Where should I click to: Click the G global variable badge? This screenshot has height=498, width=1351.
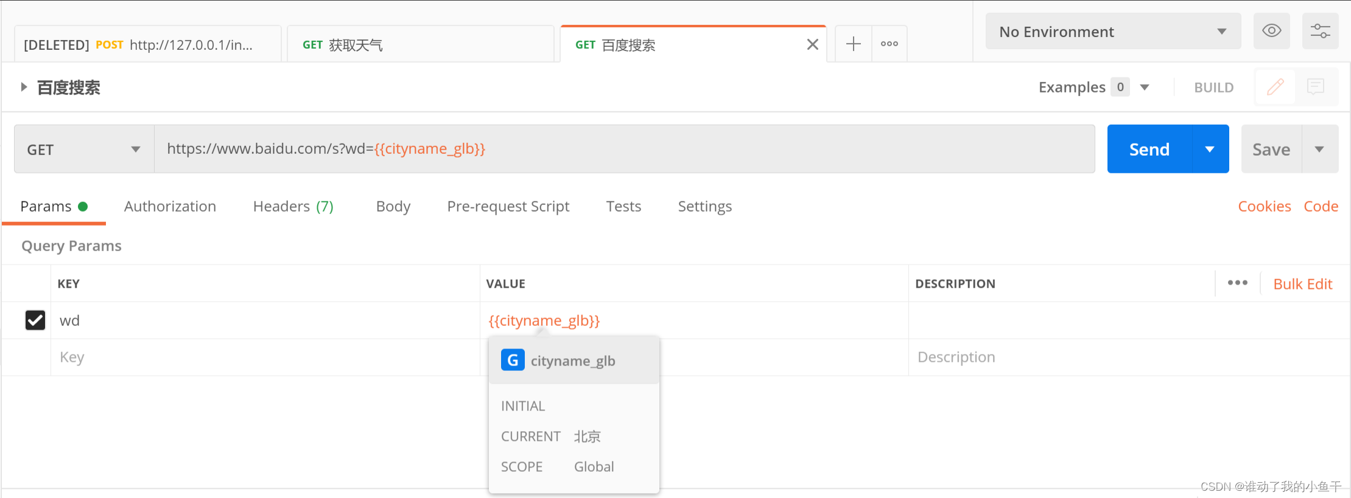click(x=513, y=360)
